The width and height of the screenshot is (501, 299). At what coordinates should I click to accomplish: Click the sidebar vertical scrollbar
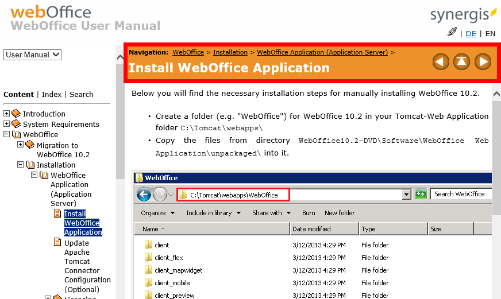(120, 172)
